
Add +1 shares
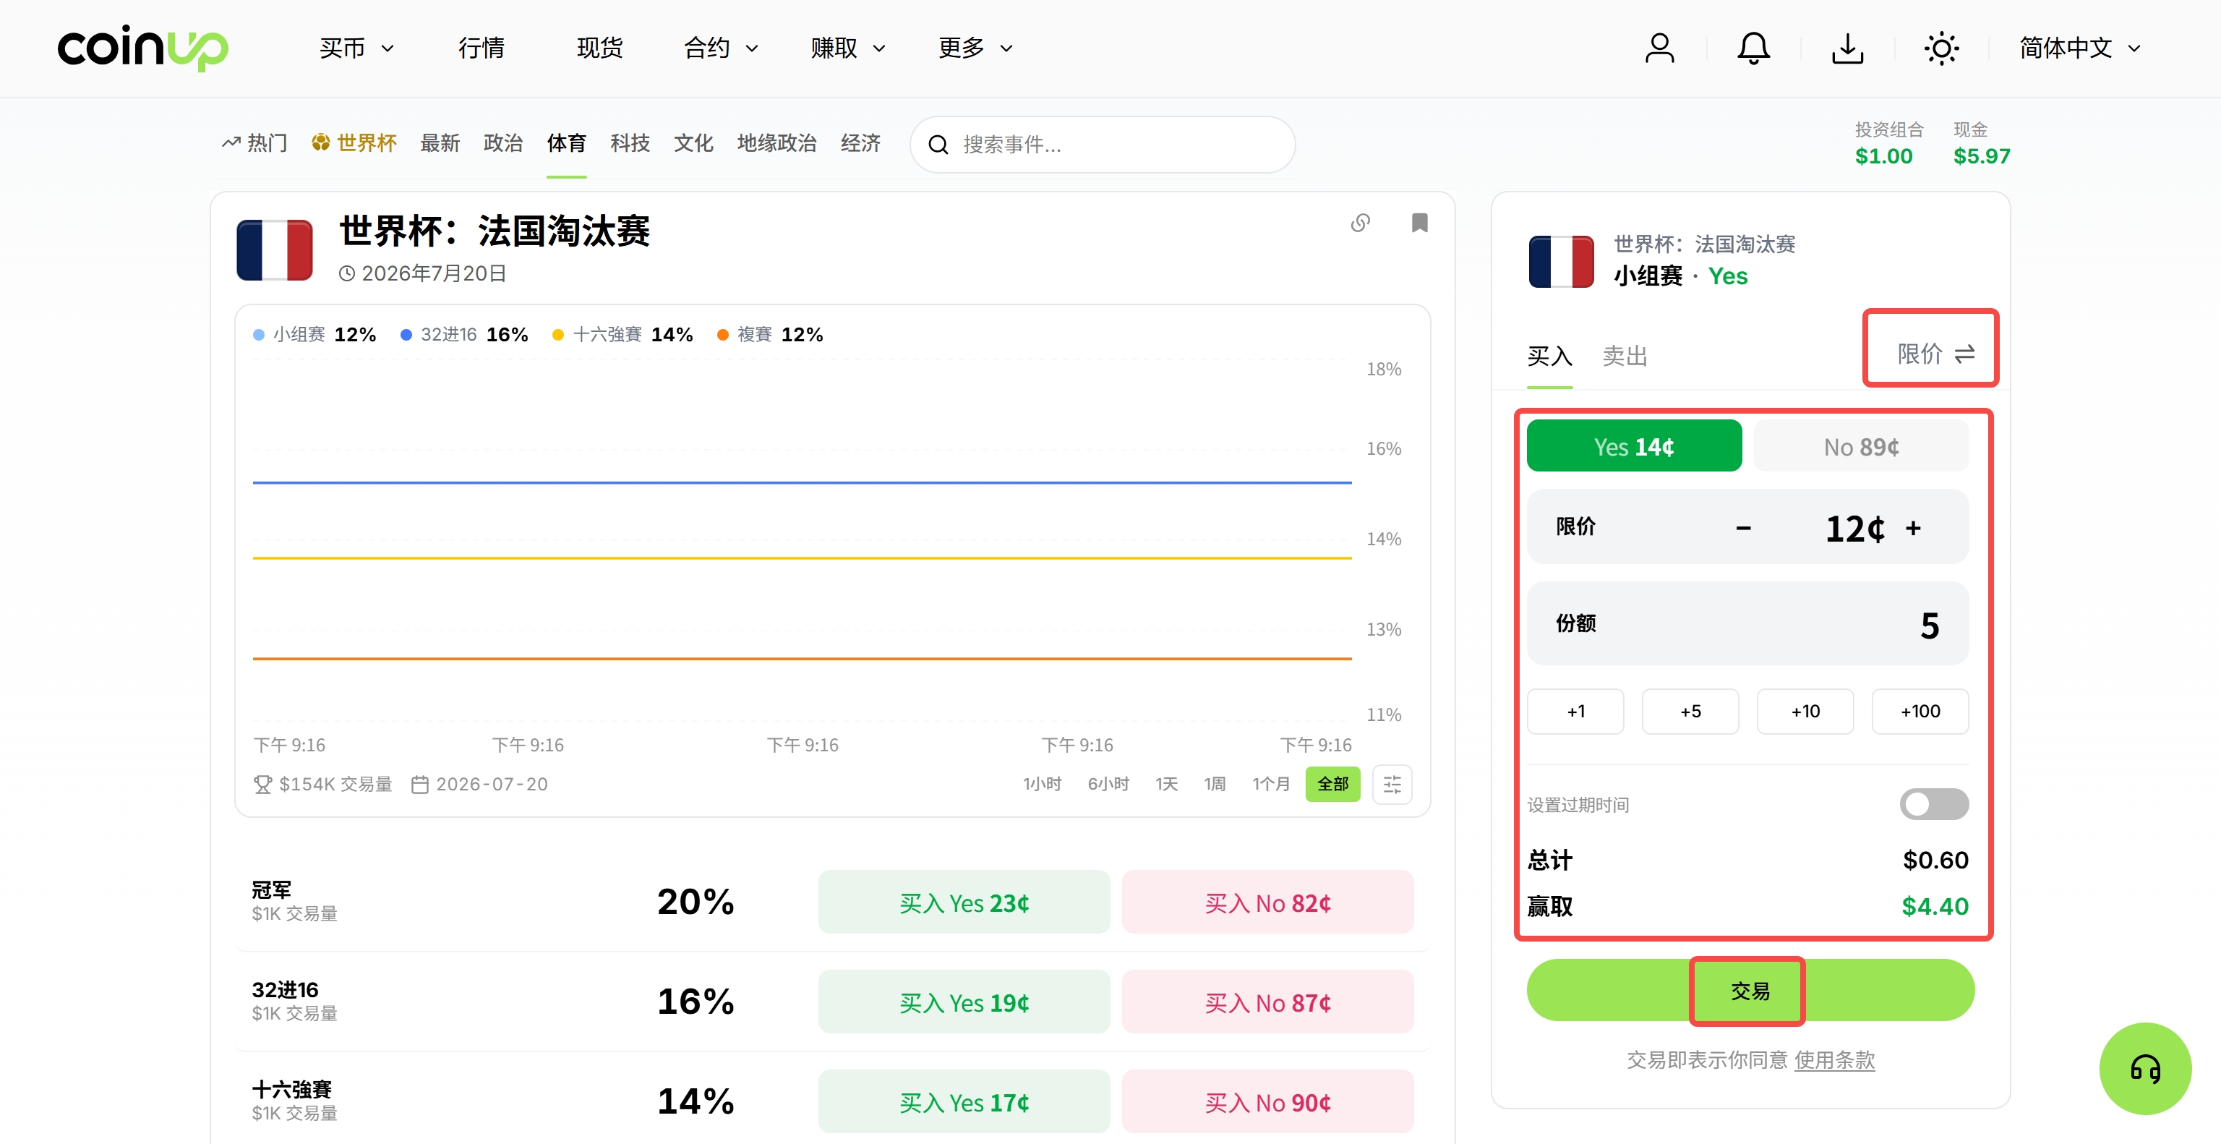1575,712
